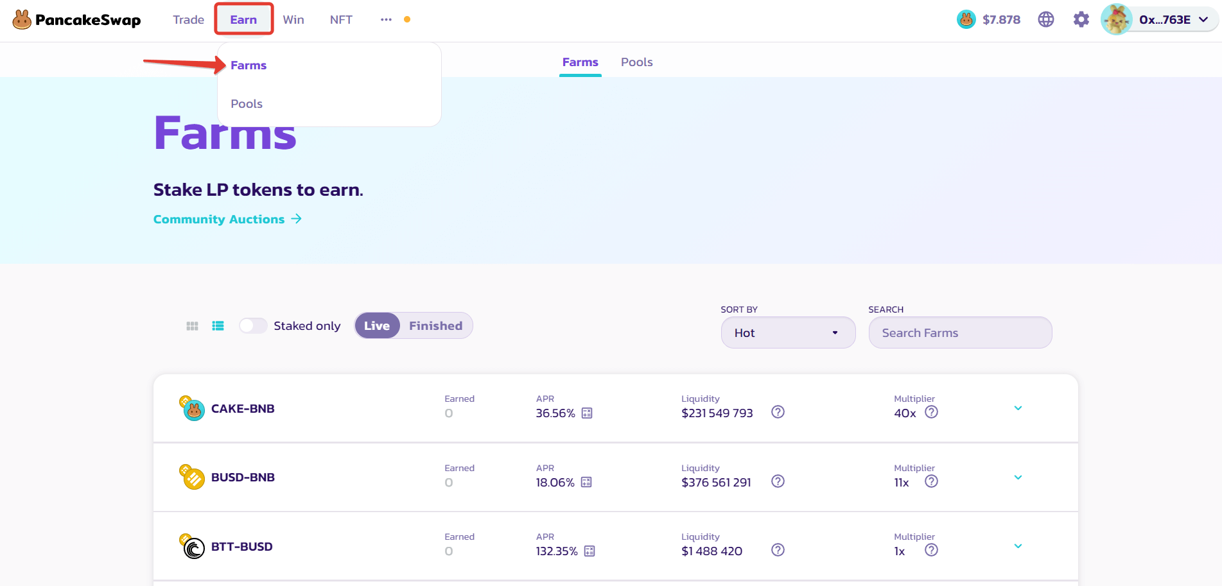
Task: Open APR calculator for BTT-BUSD
Action: (x=589, y=551)
